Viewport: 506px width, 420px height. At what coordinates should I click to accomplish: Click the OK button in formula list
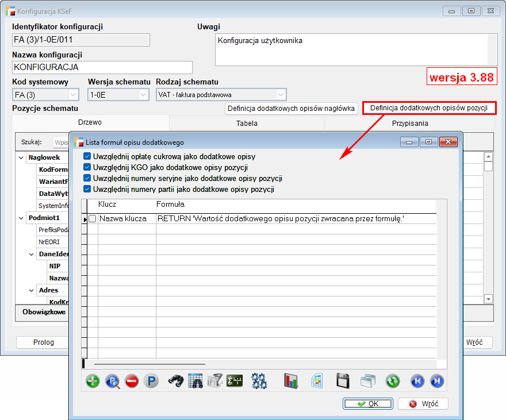368,404
